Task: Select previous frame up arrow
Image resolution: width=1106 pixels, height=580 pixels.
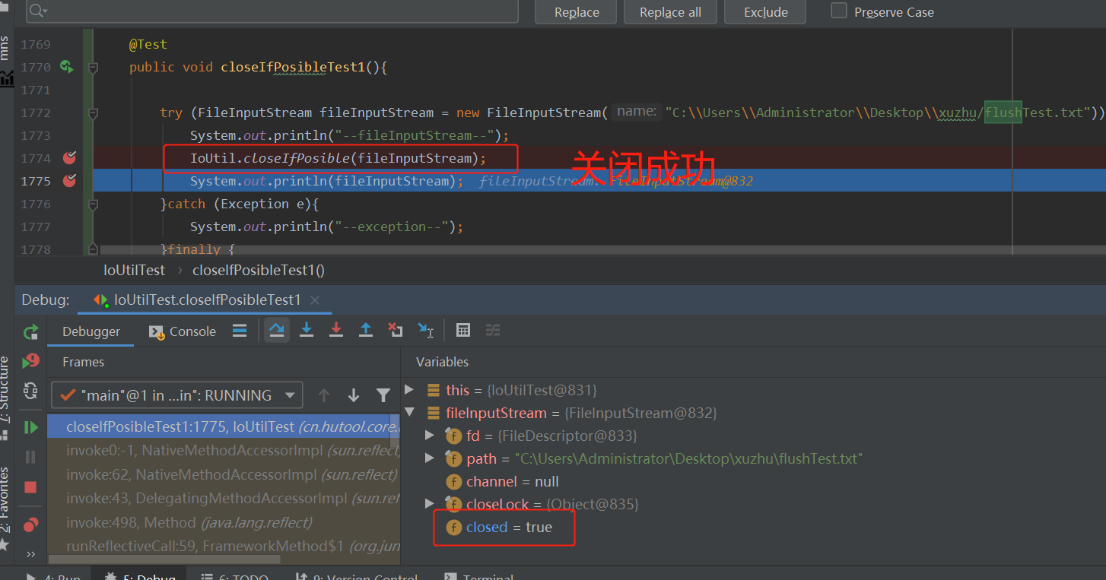Action: pyautogui.click(x=324, y=395)
